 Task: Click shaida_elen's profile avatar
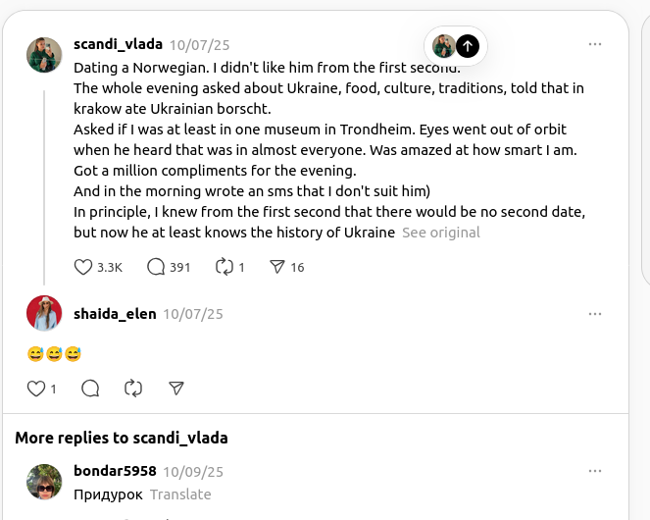44,314
